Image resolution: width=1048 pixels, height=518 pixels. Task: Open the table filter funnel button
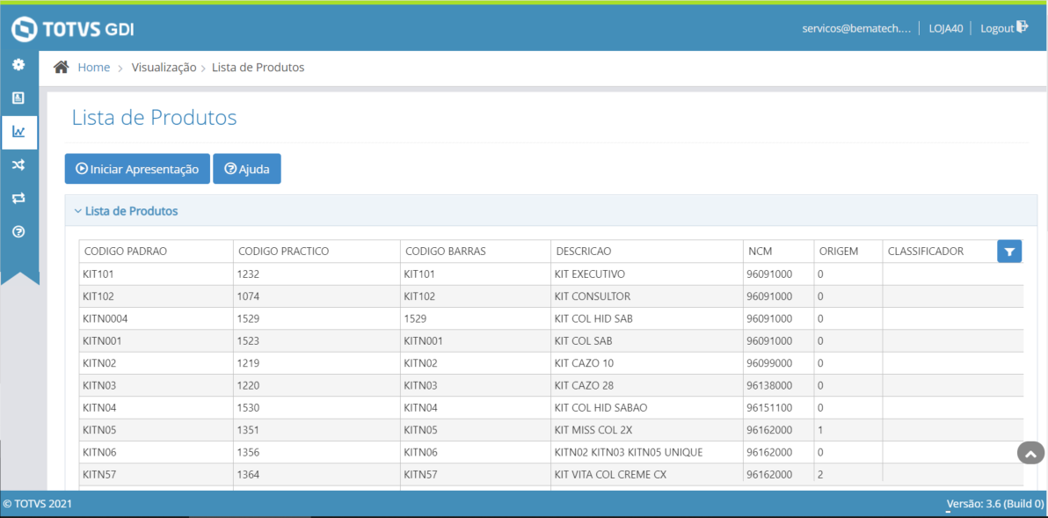tap(1009, 252)
